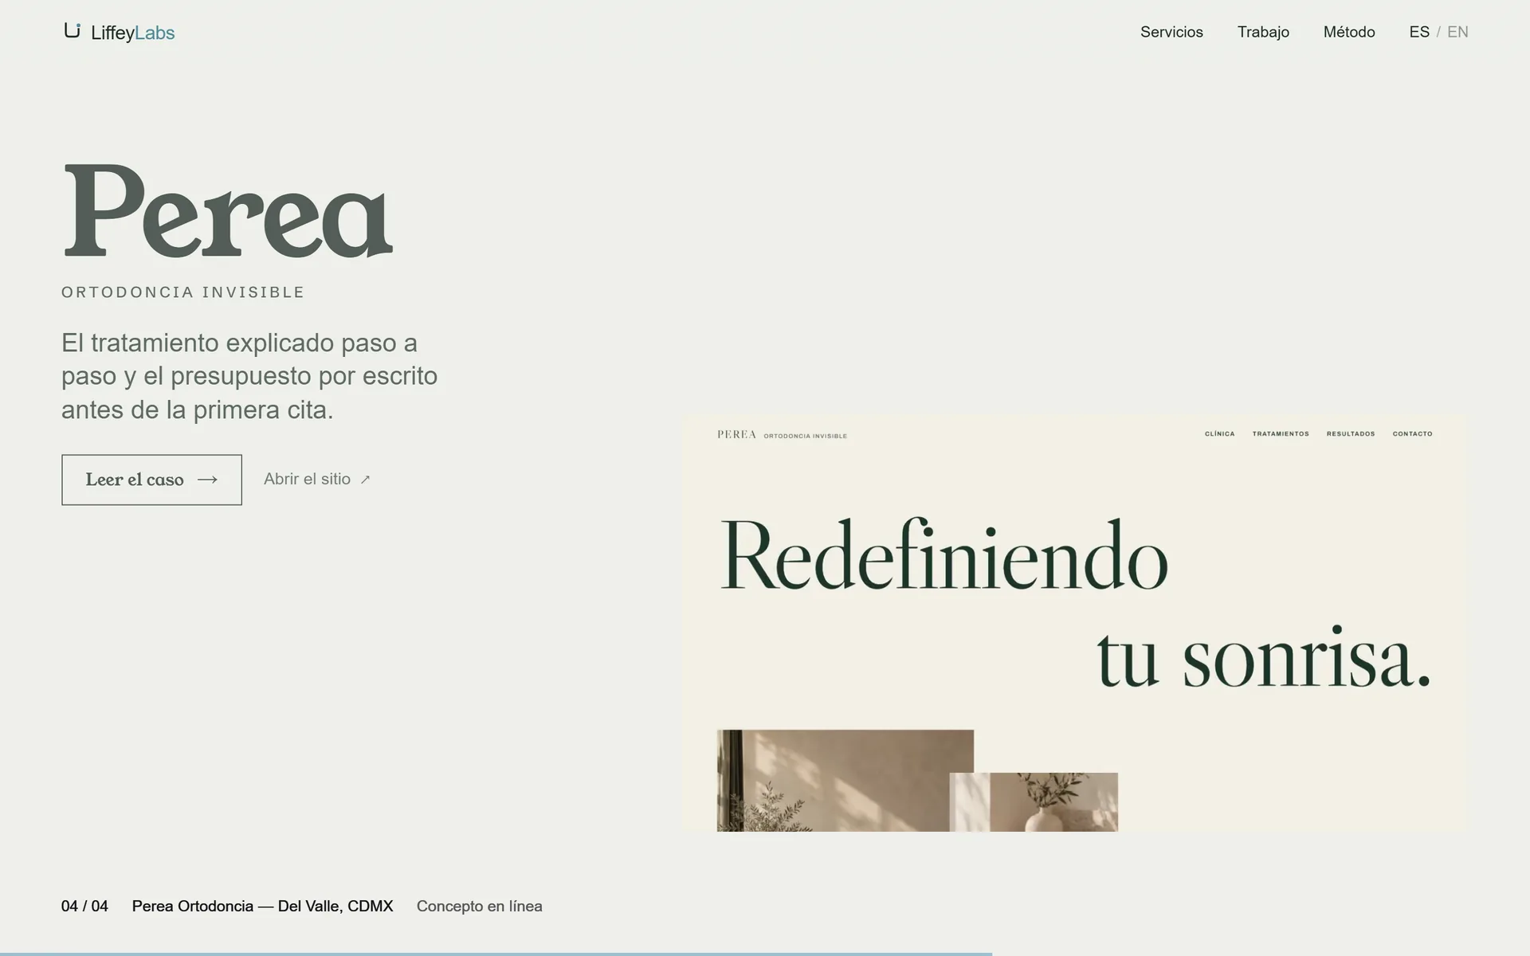Click the external arrow icon beside Abrir el sitio
The image size is (1530, 956).
tap(366, 480)
